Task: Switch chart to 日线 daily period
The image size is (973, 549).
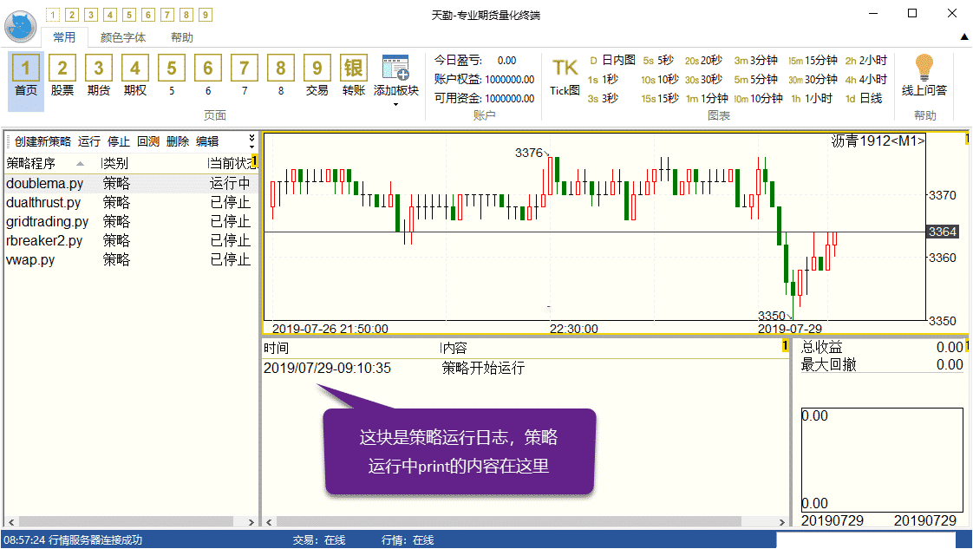Action: [864, 99]
